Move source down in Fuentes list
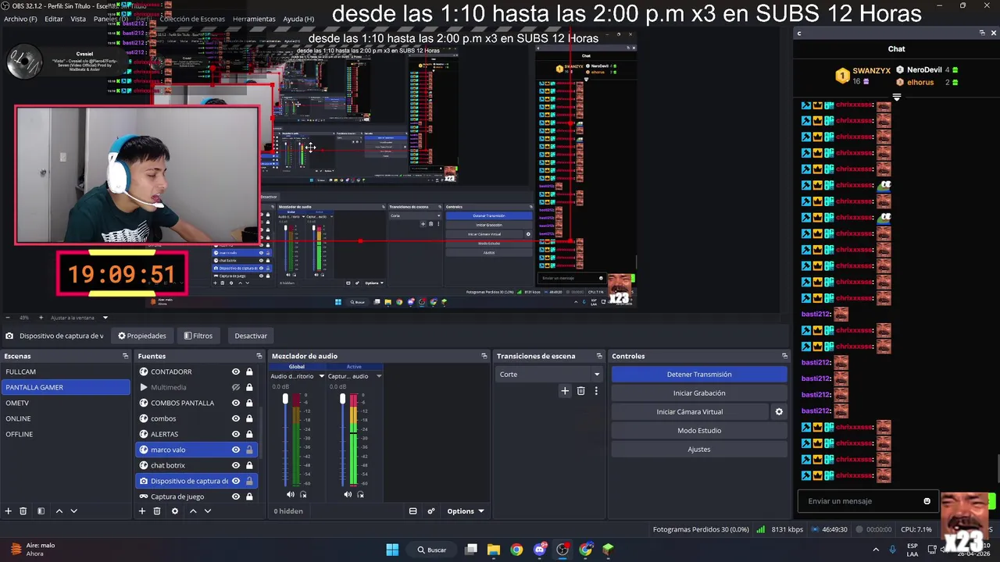Screen dimensions: 1000x562 click(208, 511)
